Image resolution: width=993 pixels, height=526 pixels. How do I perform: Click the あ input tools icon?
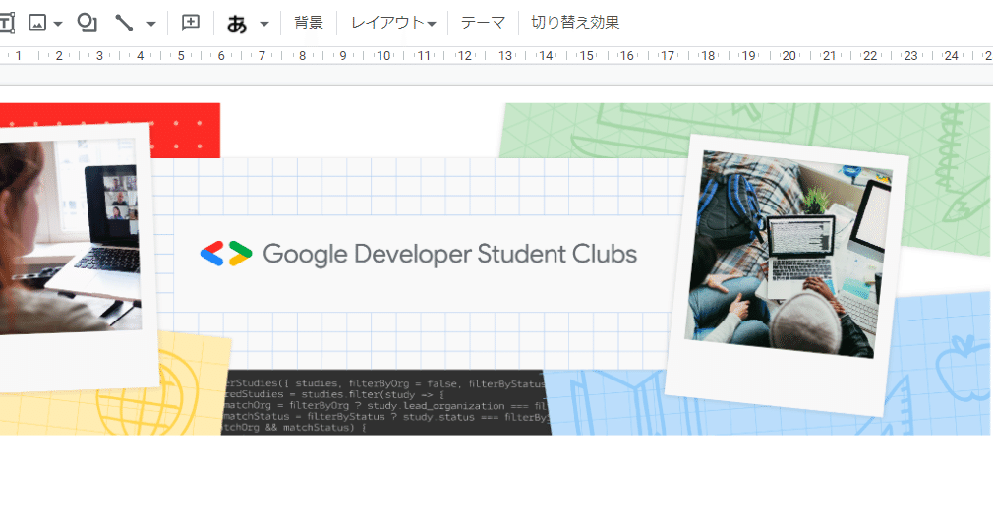(x=237, y=24)
